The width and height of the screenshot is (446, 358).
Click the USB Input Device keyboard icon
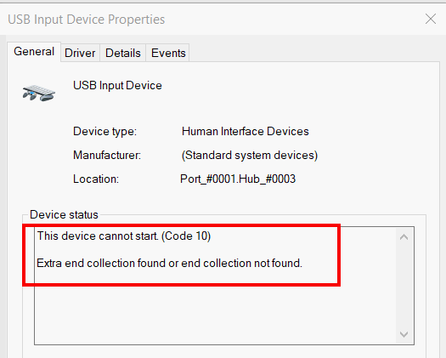pyautogui.click(x=39, y=93)
